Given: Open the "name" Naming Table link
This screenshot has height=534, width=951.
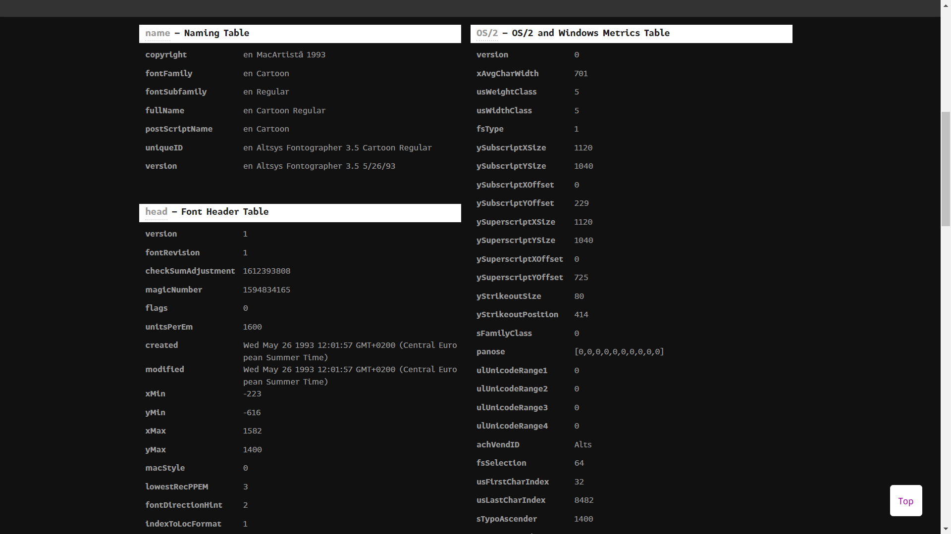Looking at the screenshot, I should click(x=157, y=33).
